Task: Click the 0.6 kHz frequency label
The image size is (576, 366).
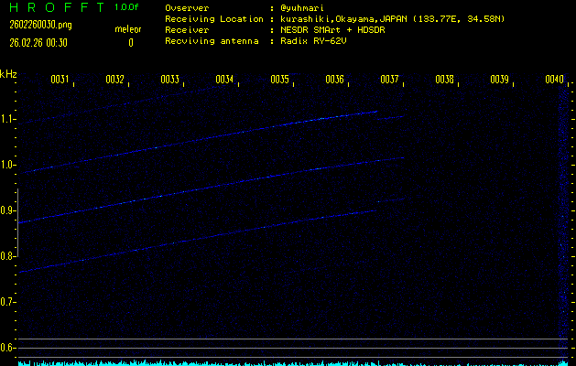Action: pos(8,348)
